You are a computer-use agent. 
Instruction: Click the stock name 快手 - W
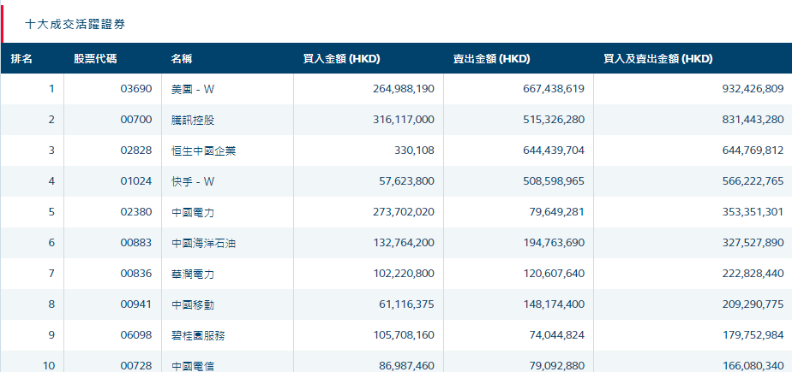[x=193, y=181]
